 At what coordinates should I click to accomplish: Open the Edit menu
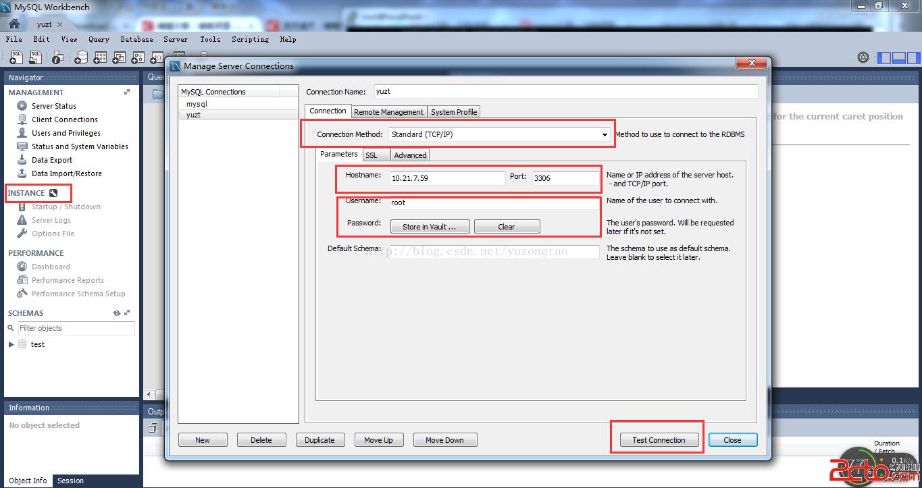pyautogui.click(x=42, y=39)
